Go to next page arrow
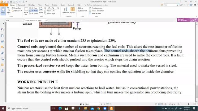198x111 pixels. 101,104
